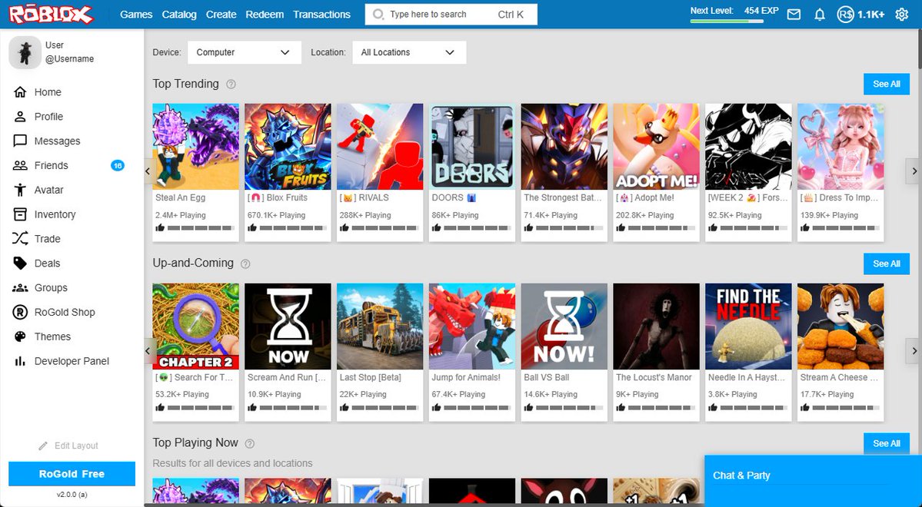Image resolution: width=922 pixels, height=507 pixels.
Task: Open the Profile person icon
Action: [20, 116]
